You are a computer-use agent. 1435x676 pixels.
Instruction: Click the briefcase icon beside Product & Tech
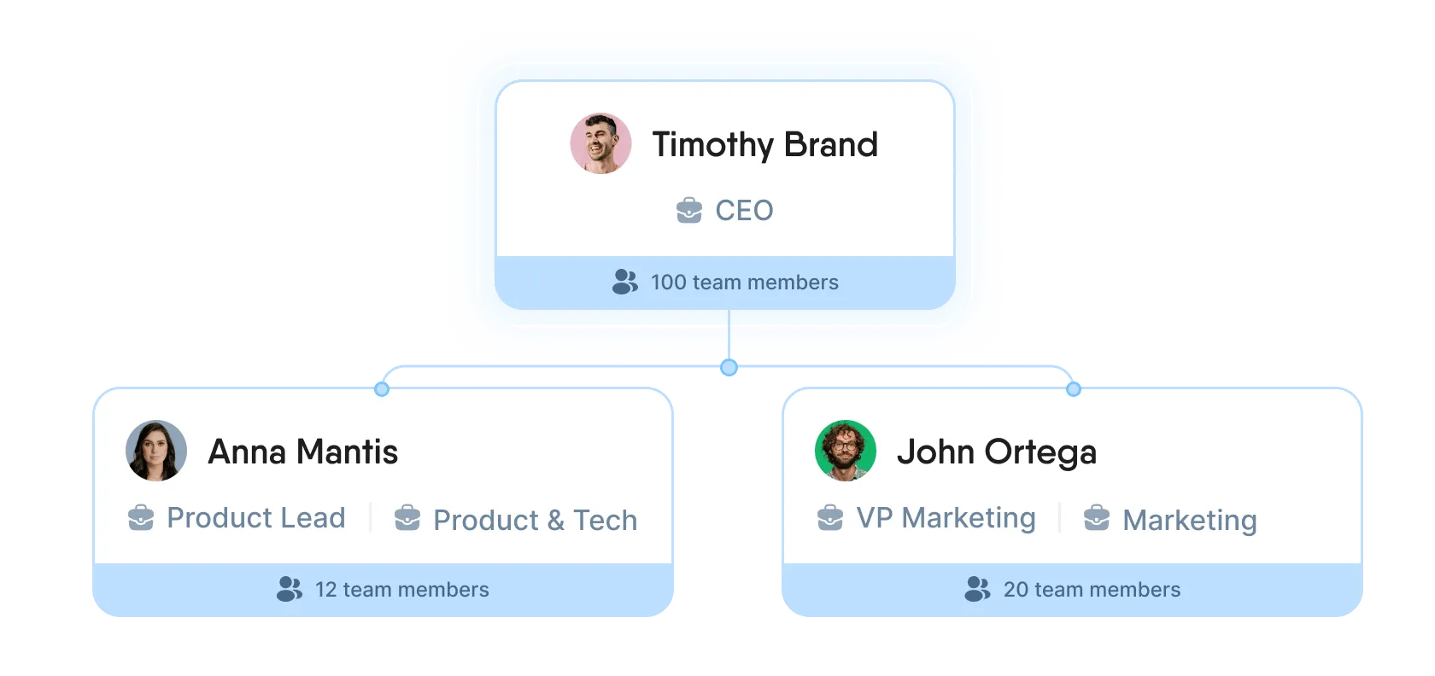[x=407, y=518]
